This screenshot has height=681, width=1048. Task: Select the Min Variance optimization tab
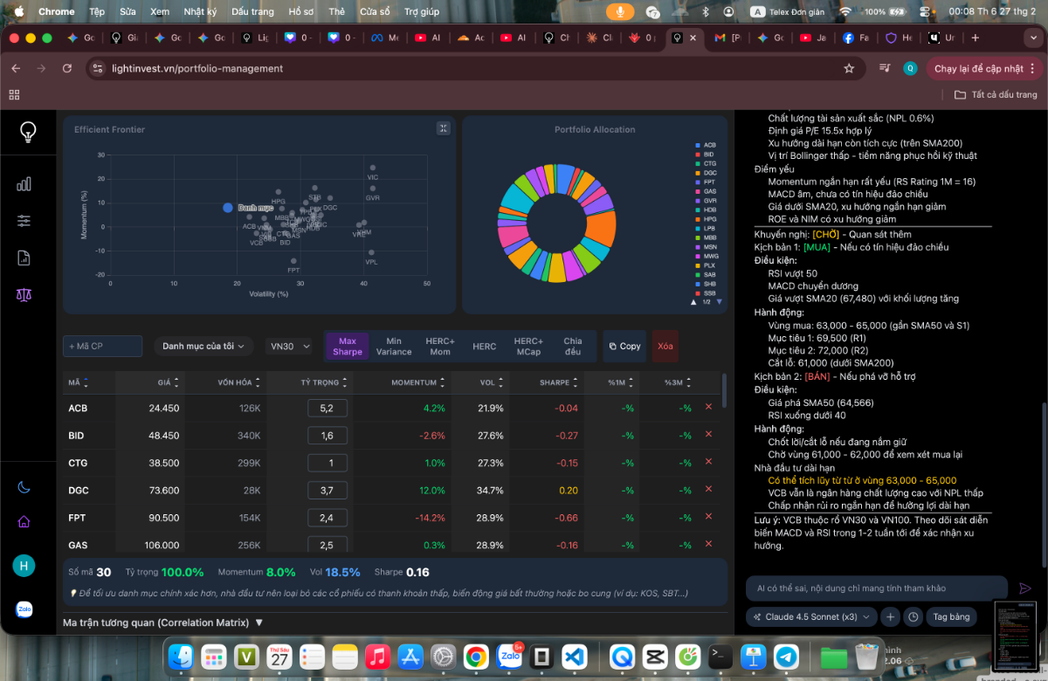[x=394, y=347]
